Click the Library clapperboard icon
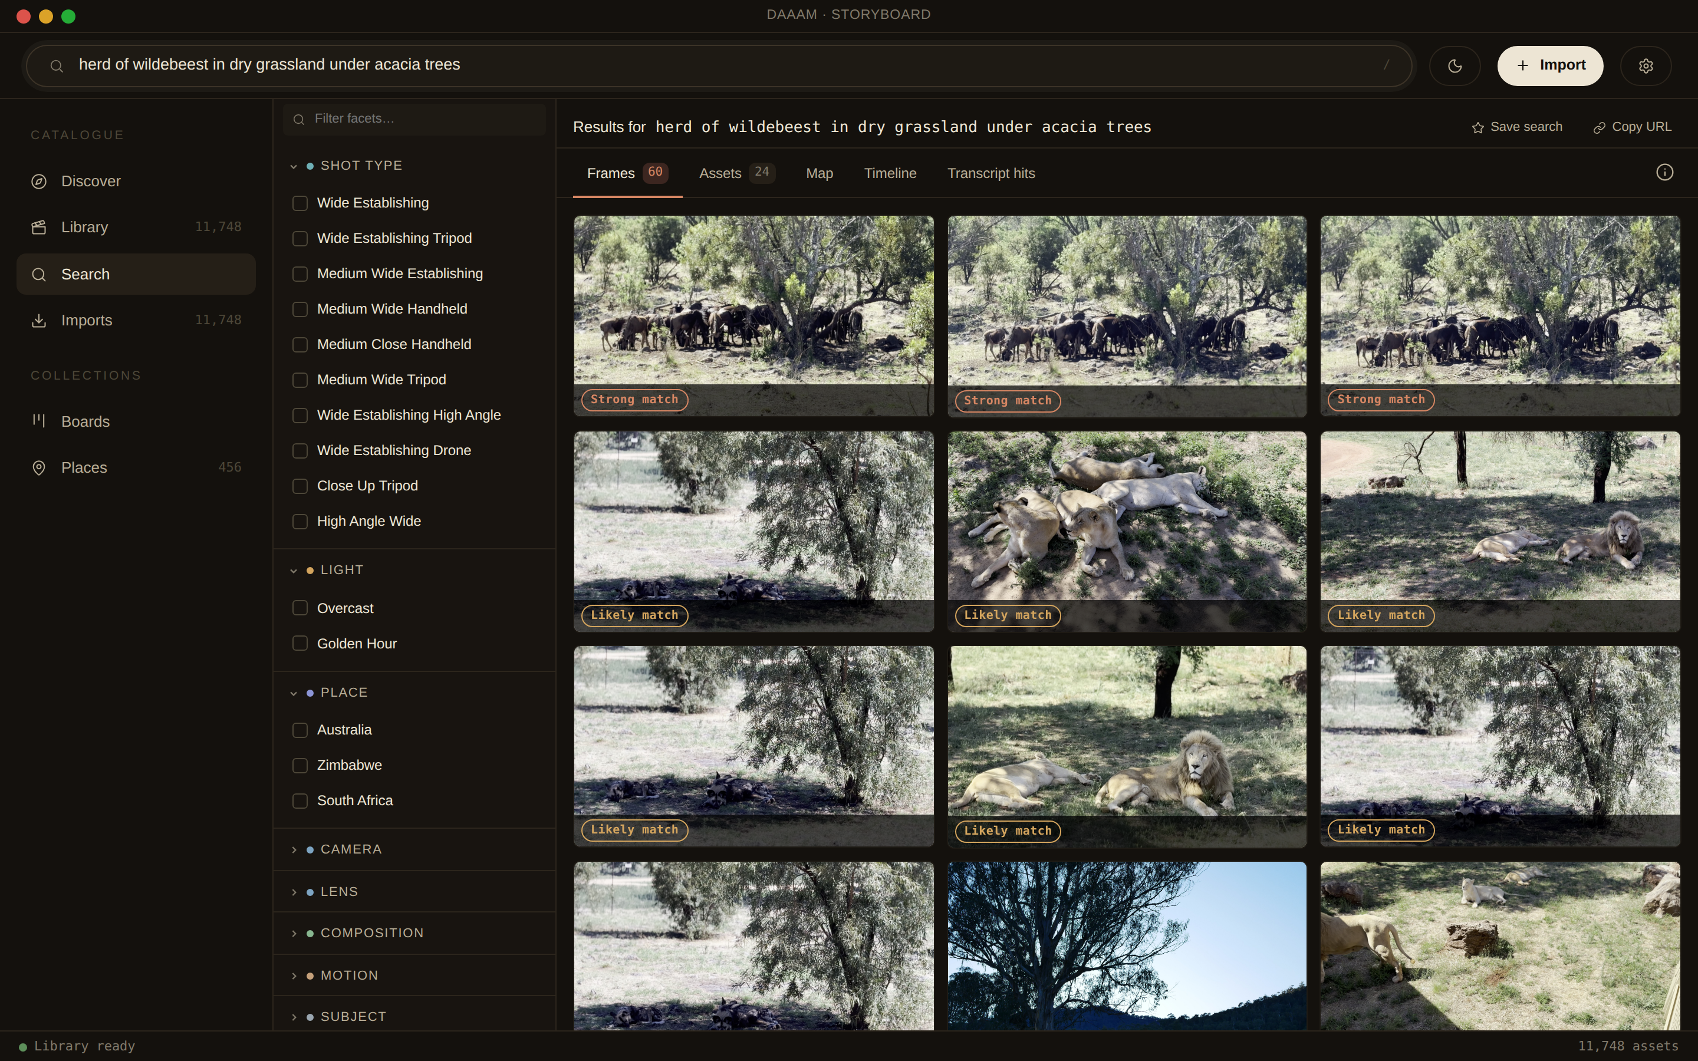Screen dimensions: 1698x1061 [x=40, y=228]
